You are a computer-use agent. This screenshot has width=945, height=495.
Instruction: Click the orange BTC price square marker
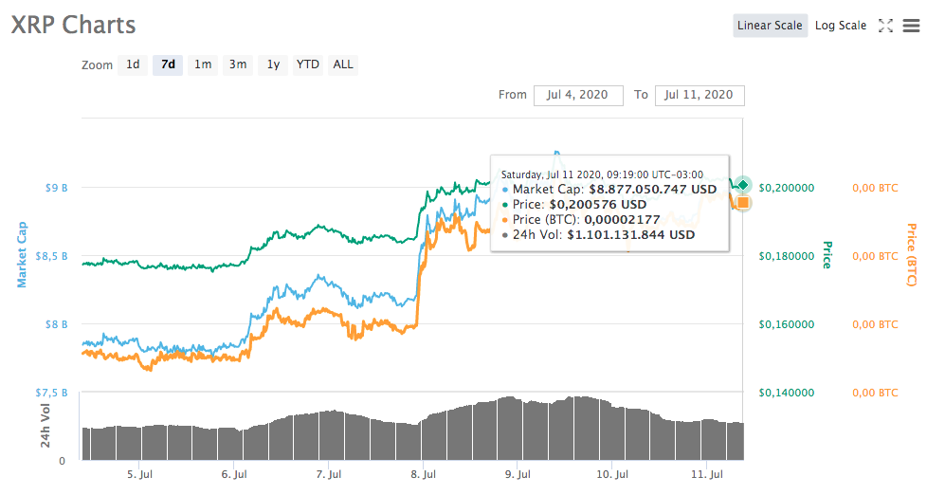tap(743, 203)
